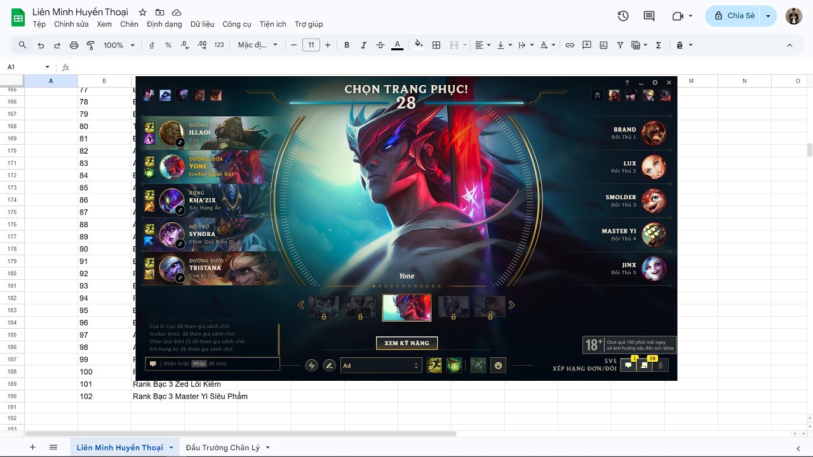Open vertical align dropdown

[504, 45]
